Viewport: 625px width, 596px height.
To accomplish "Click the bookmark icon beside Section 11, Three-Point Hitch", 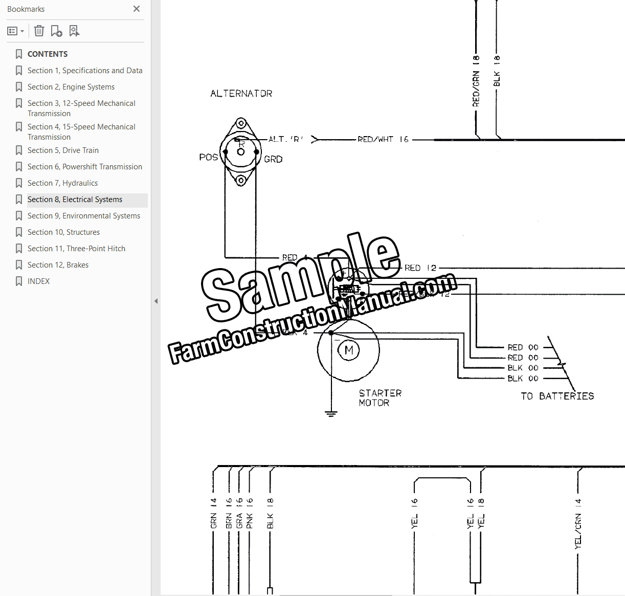I will (19, 249).
